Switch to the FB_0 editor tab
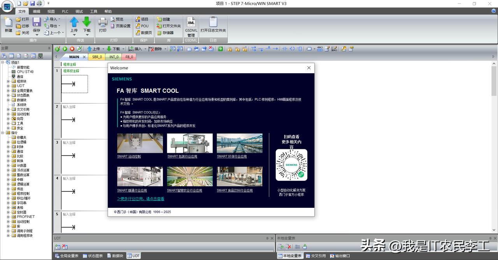The height and width of the screenshot is (260, 498). pyautogui.click(x=129, y=57)
